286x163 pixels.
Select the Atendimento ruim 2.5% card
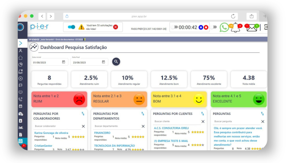(x=89, y=79)
